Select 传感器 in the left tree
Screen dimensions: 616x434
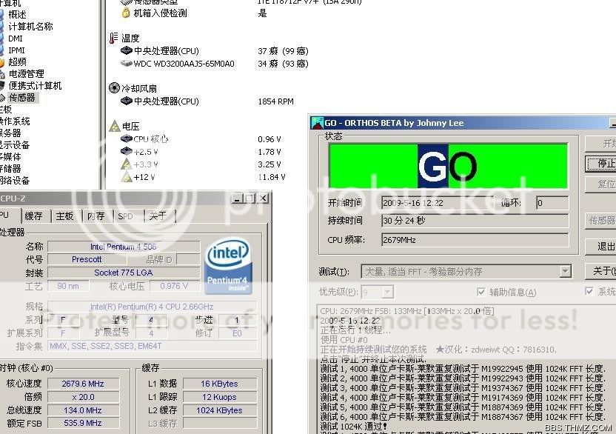coord(22,97)
